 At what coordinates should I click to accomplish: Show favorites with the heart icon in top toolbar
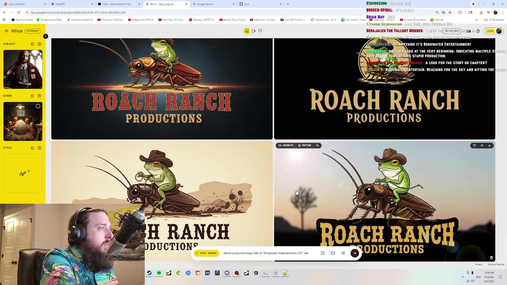click(260, 31)
